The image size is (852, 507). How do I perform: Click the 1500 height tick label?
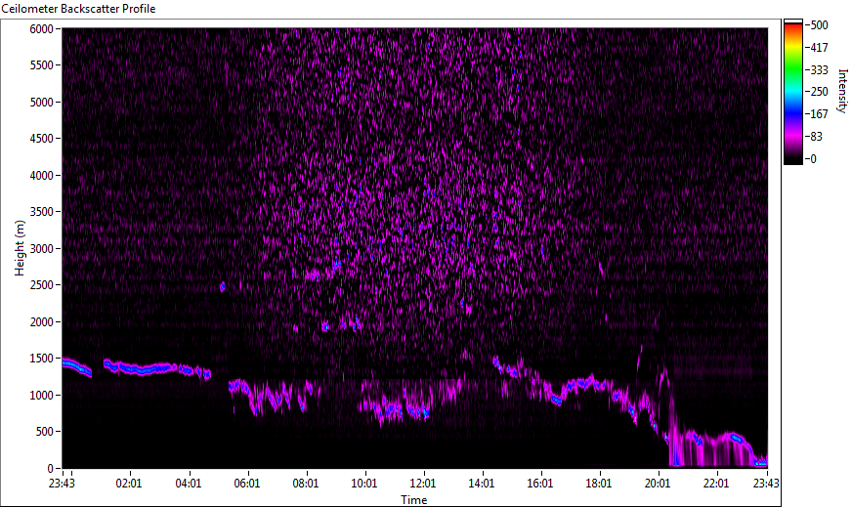coord(42,359)
